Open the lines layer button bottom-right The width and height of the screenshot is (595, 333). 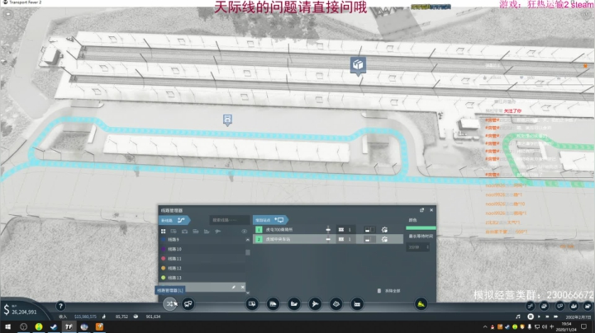click(530, 306)
